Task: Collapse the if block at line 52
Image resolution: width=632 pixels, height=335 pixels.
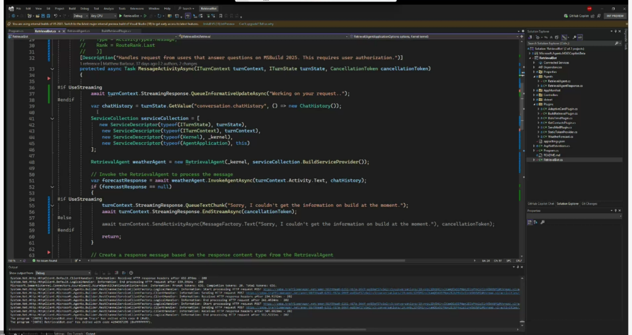Action: (x=52, y=187)
